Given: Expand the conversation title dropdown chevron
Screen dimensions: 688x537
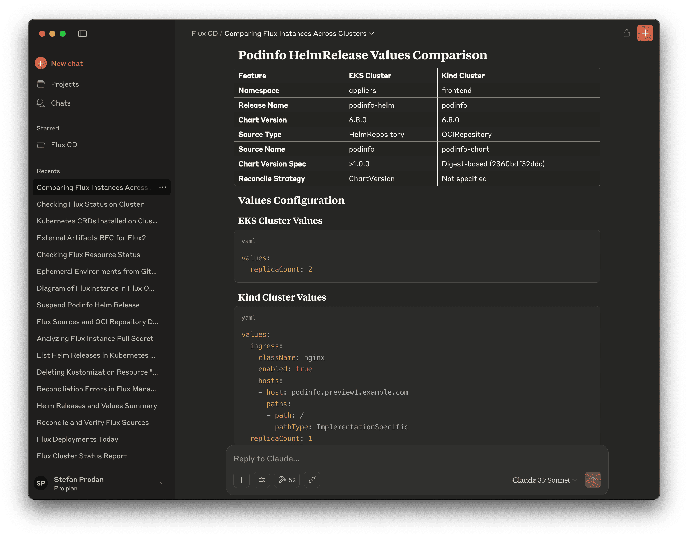Looking at the screenshot, I should (x=372, y=33).
